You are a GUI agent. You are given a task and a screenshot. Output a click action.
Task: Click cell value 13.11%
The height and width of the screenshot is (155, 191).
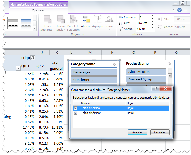click(57, 127)
